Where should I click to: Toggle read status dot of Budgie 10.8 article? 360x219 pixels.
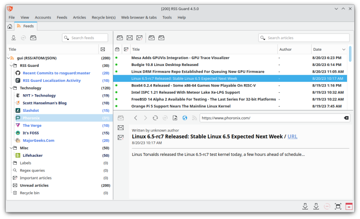coord(116,65)
